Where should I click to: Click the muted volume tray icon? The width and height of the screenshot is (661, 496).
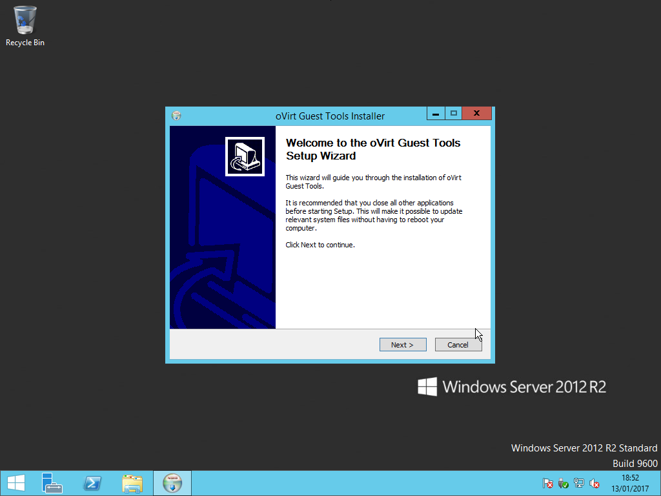tap(595, 483)
